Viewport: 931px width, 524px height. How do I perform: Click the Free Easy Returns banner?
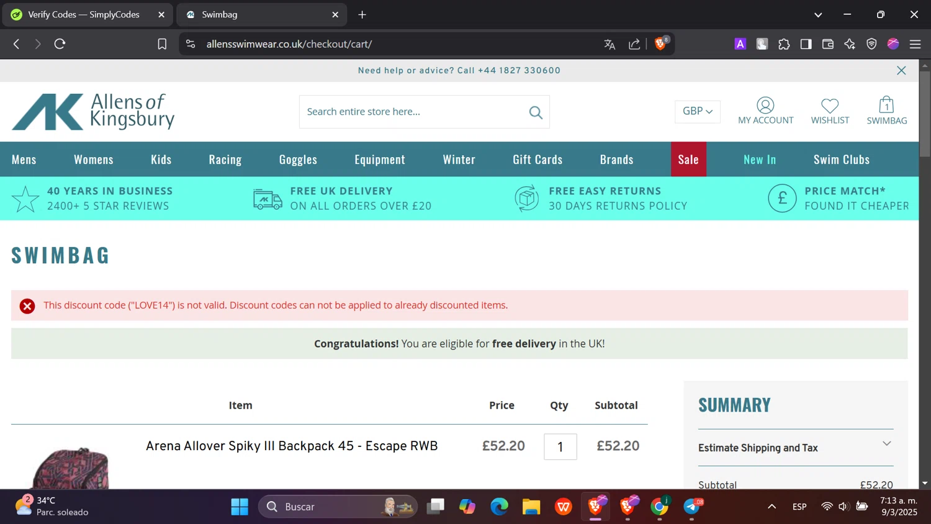click(601, 199)
